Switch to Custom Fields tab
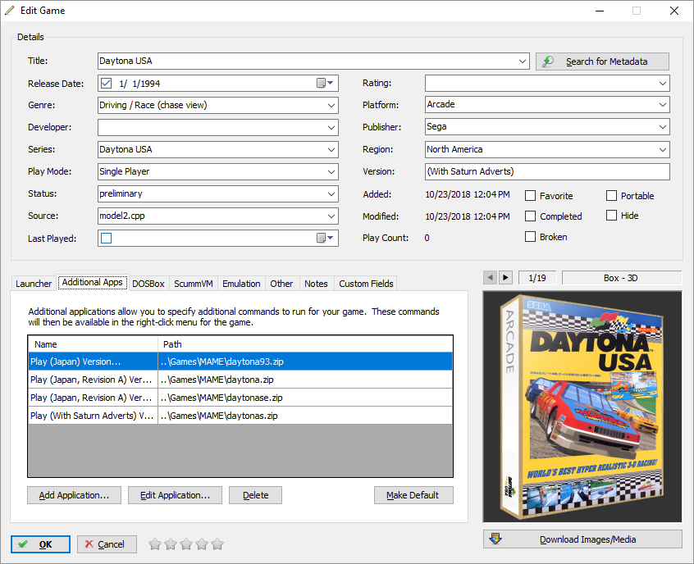This screenshot has width=694, height=564. [366, 284]
